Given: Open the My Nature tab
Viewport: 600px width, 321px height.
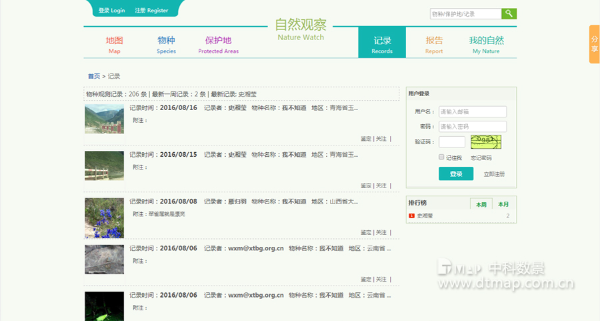Looking at the screenshot, I should tap(486, 45).
